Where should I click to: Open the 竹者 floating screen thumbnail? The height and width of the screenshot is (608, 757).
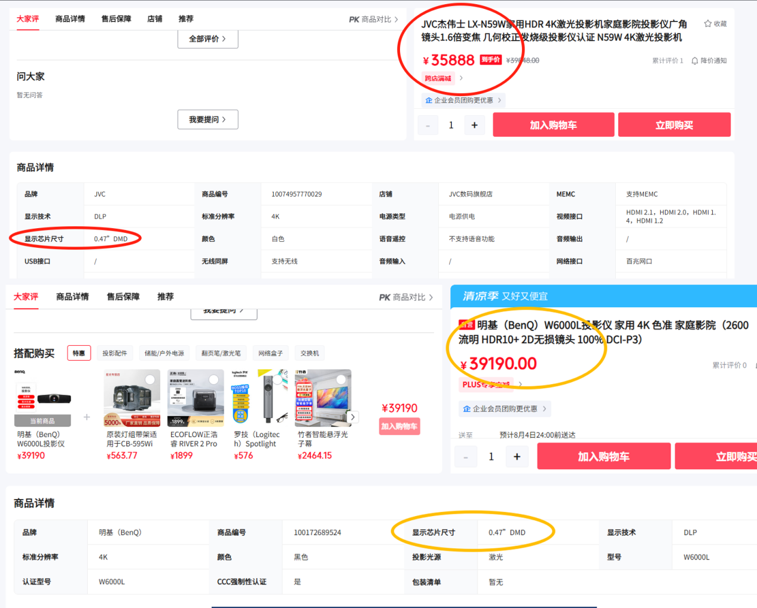pos(323,398)
